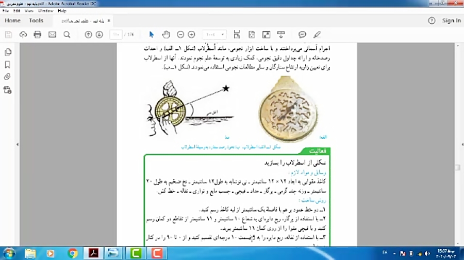
Task: Switch to the Tools tab
Action: (x=36, y=21)
